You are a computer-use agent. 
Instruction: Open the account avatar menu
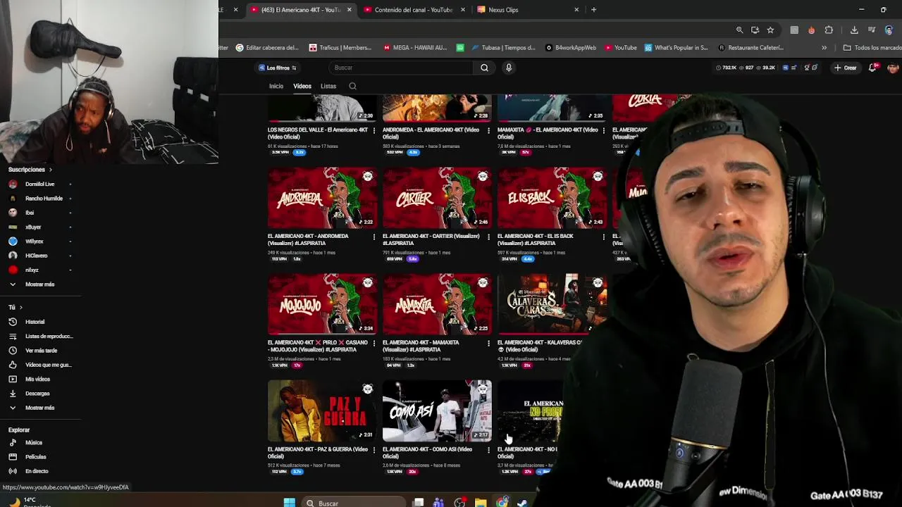[893, 68]
